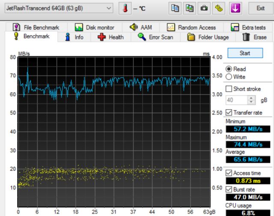Click the purple down arrow icon
The image size is (274, 216).
pyautogui.click(x=235, y=8)
